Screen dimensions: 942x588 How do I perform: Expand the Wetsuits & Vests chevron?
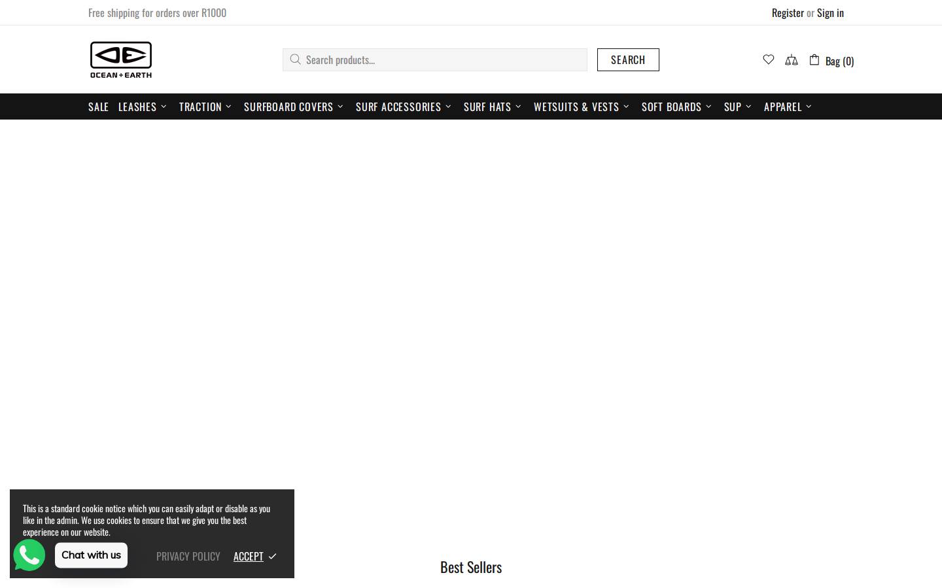tap(626, 106)
